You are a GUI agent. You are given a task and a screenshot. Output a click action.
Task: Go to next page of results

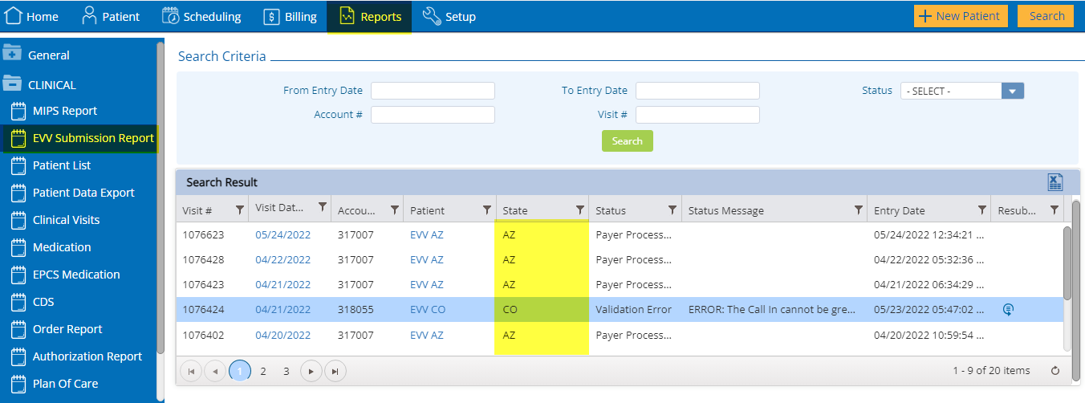pos(311,371)
